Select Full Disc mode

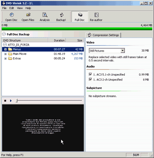80,17
